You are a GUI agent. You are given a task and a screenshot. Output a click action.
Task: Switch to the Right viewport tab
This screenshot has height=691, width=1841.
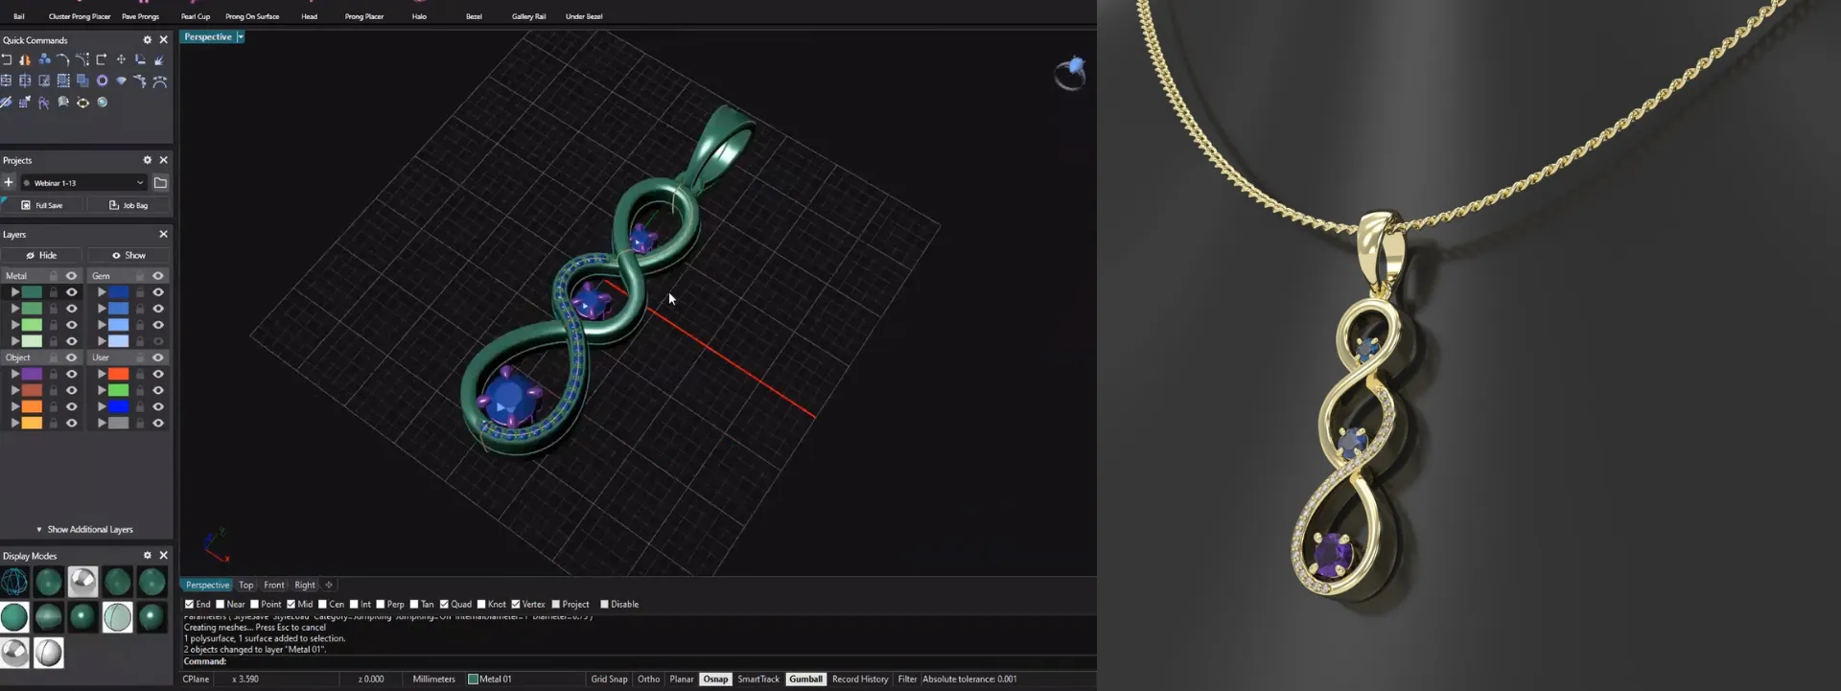pos(305,585)
